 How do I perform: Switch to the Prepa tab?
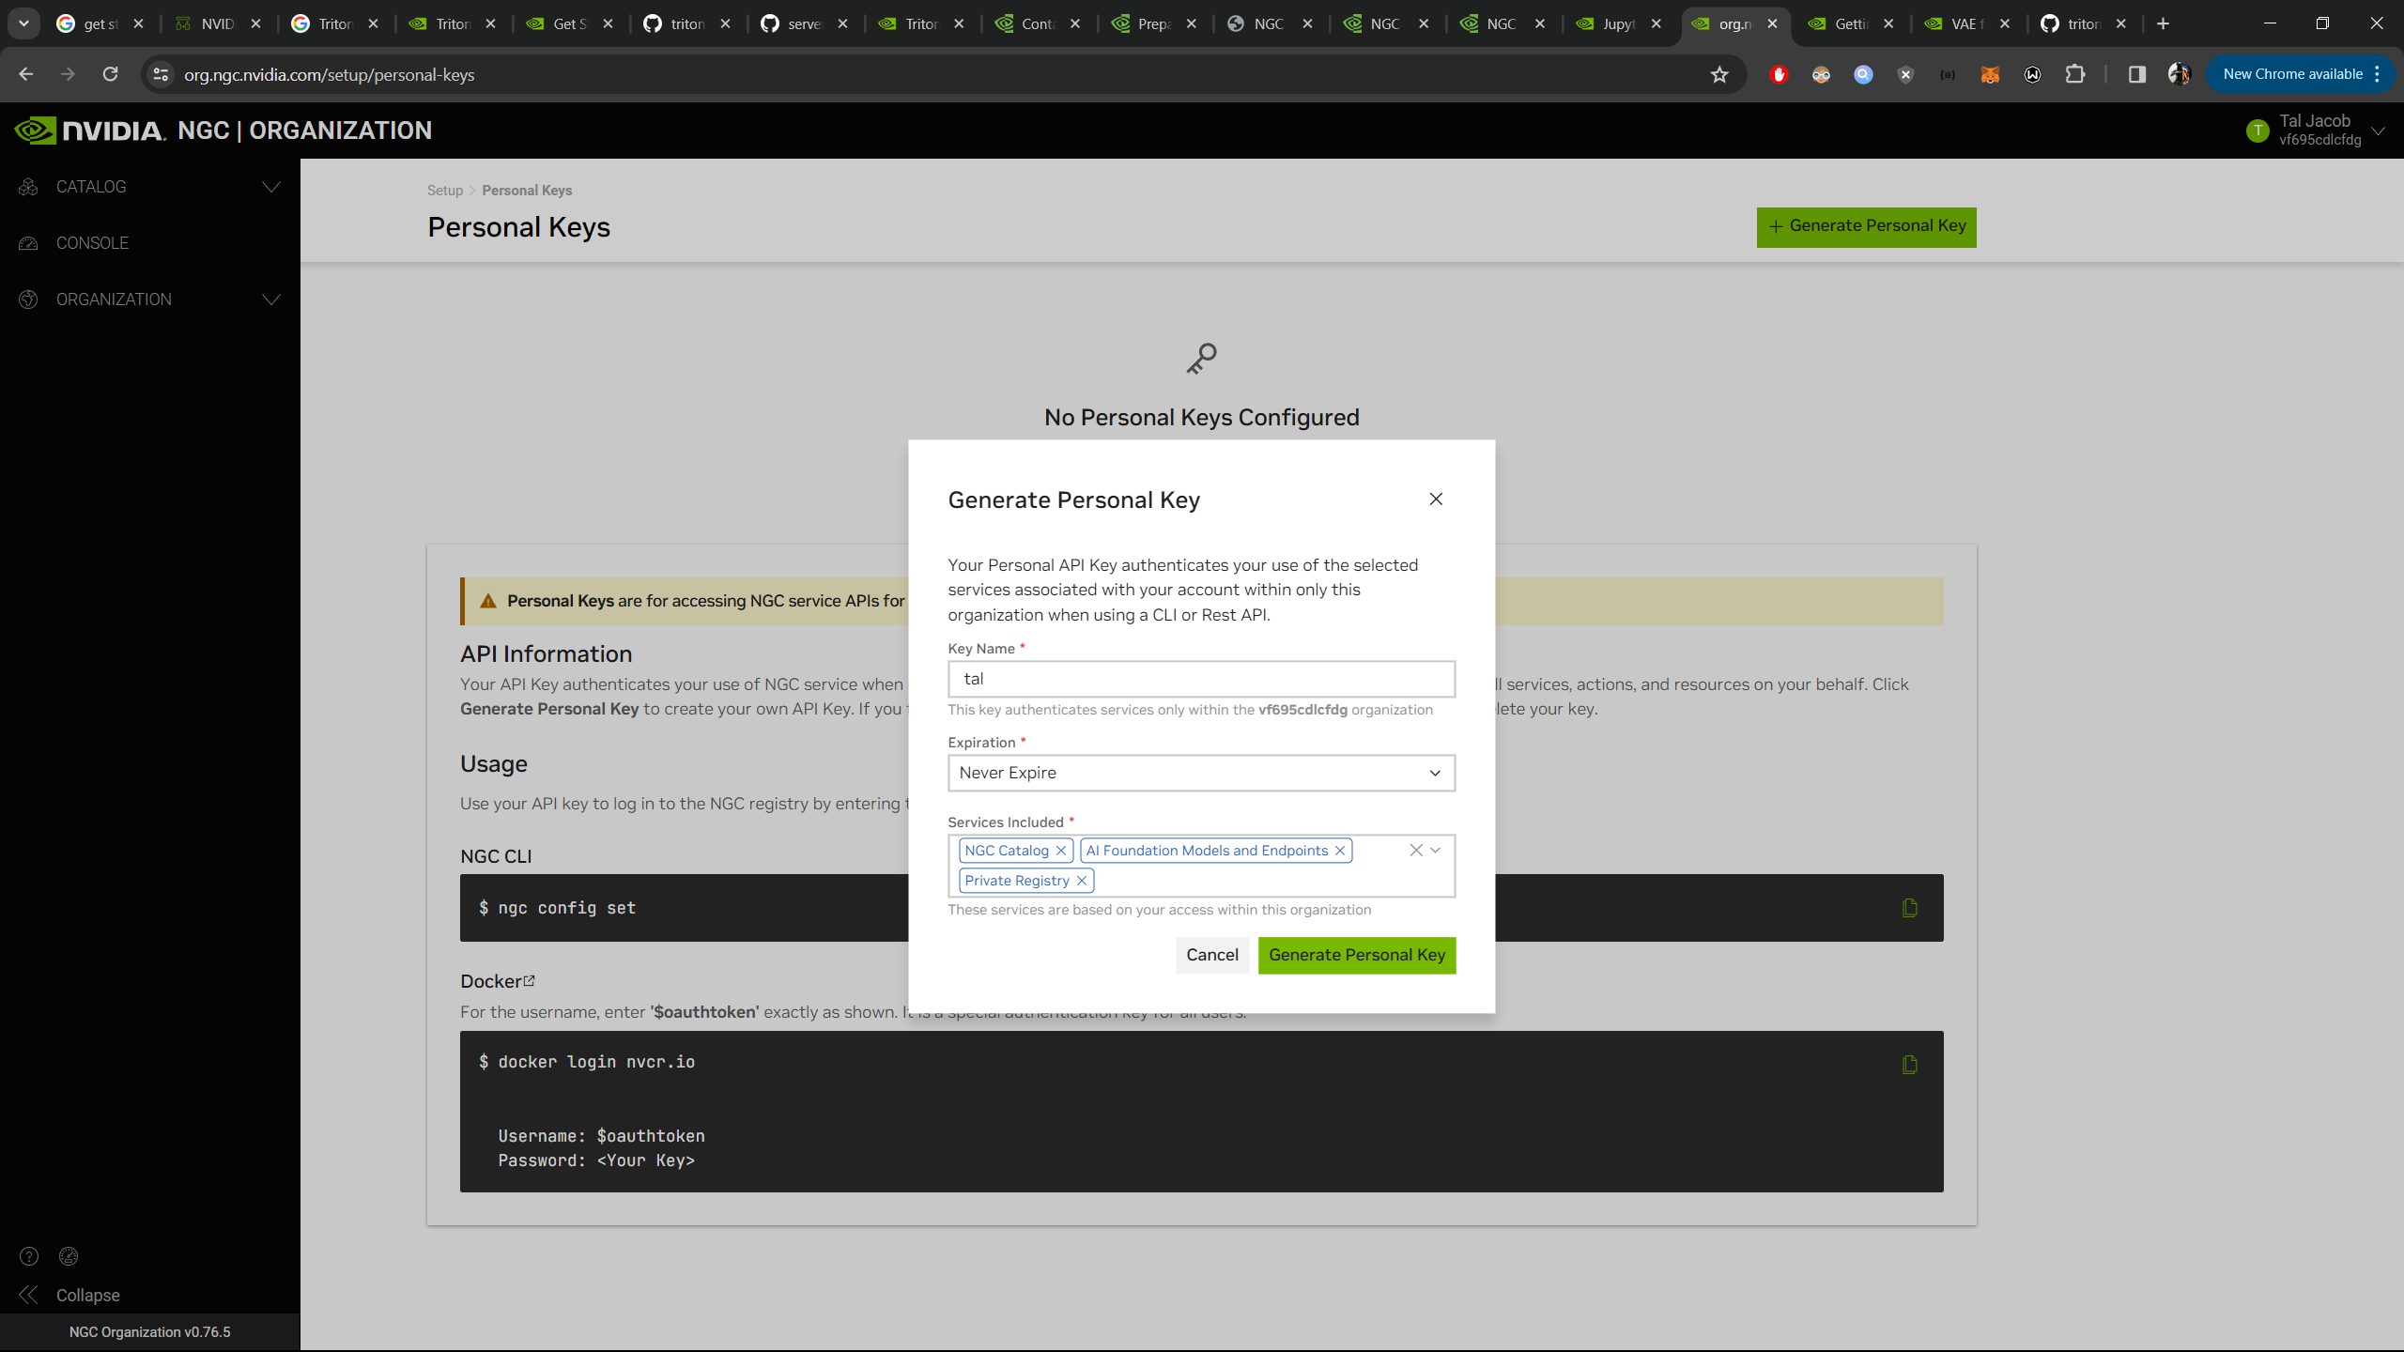[x=1154, y=23]
